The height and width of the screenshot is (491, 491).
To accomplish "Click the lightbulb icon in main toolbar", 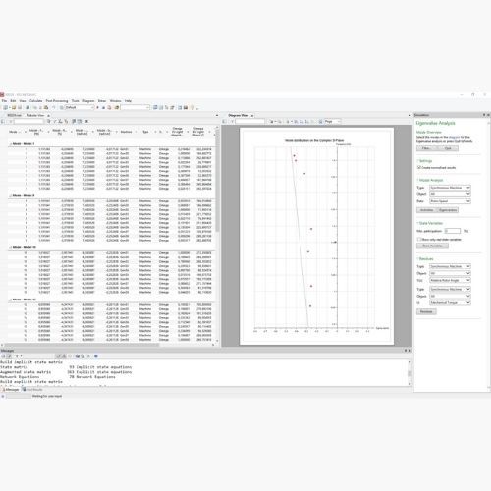I will pos(192,107).
